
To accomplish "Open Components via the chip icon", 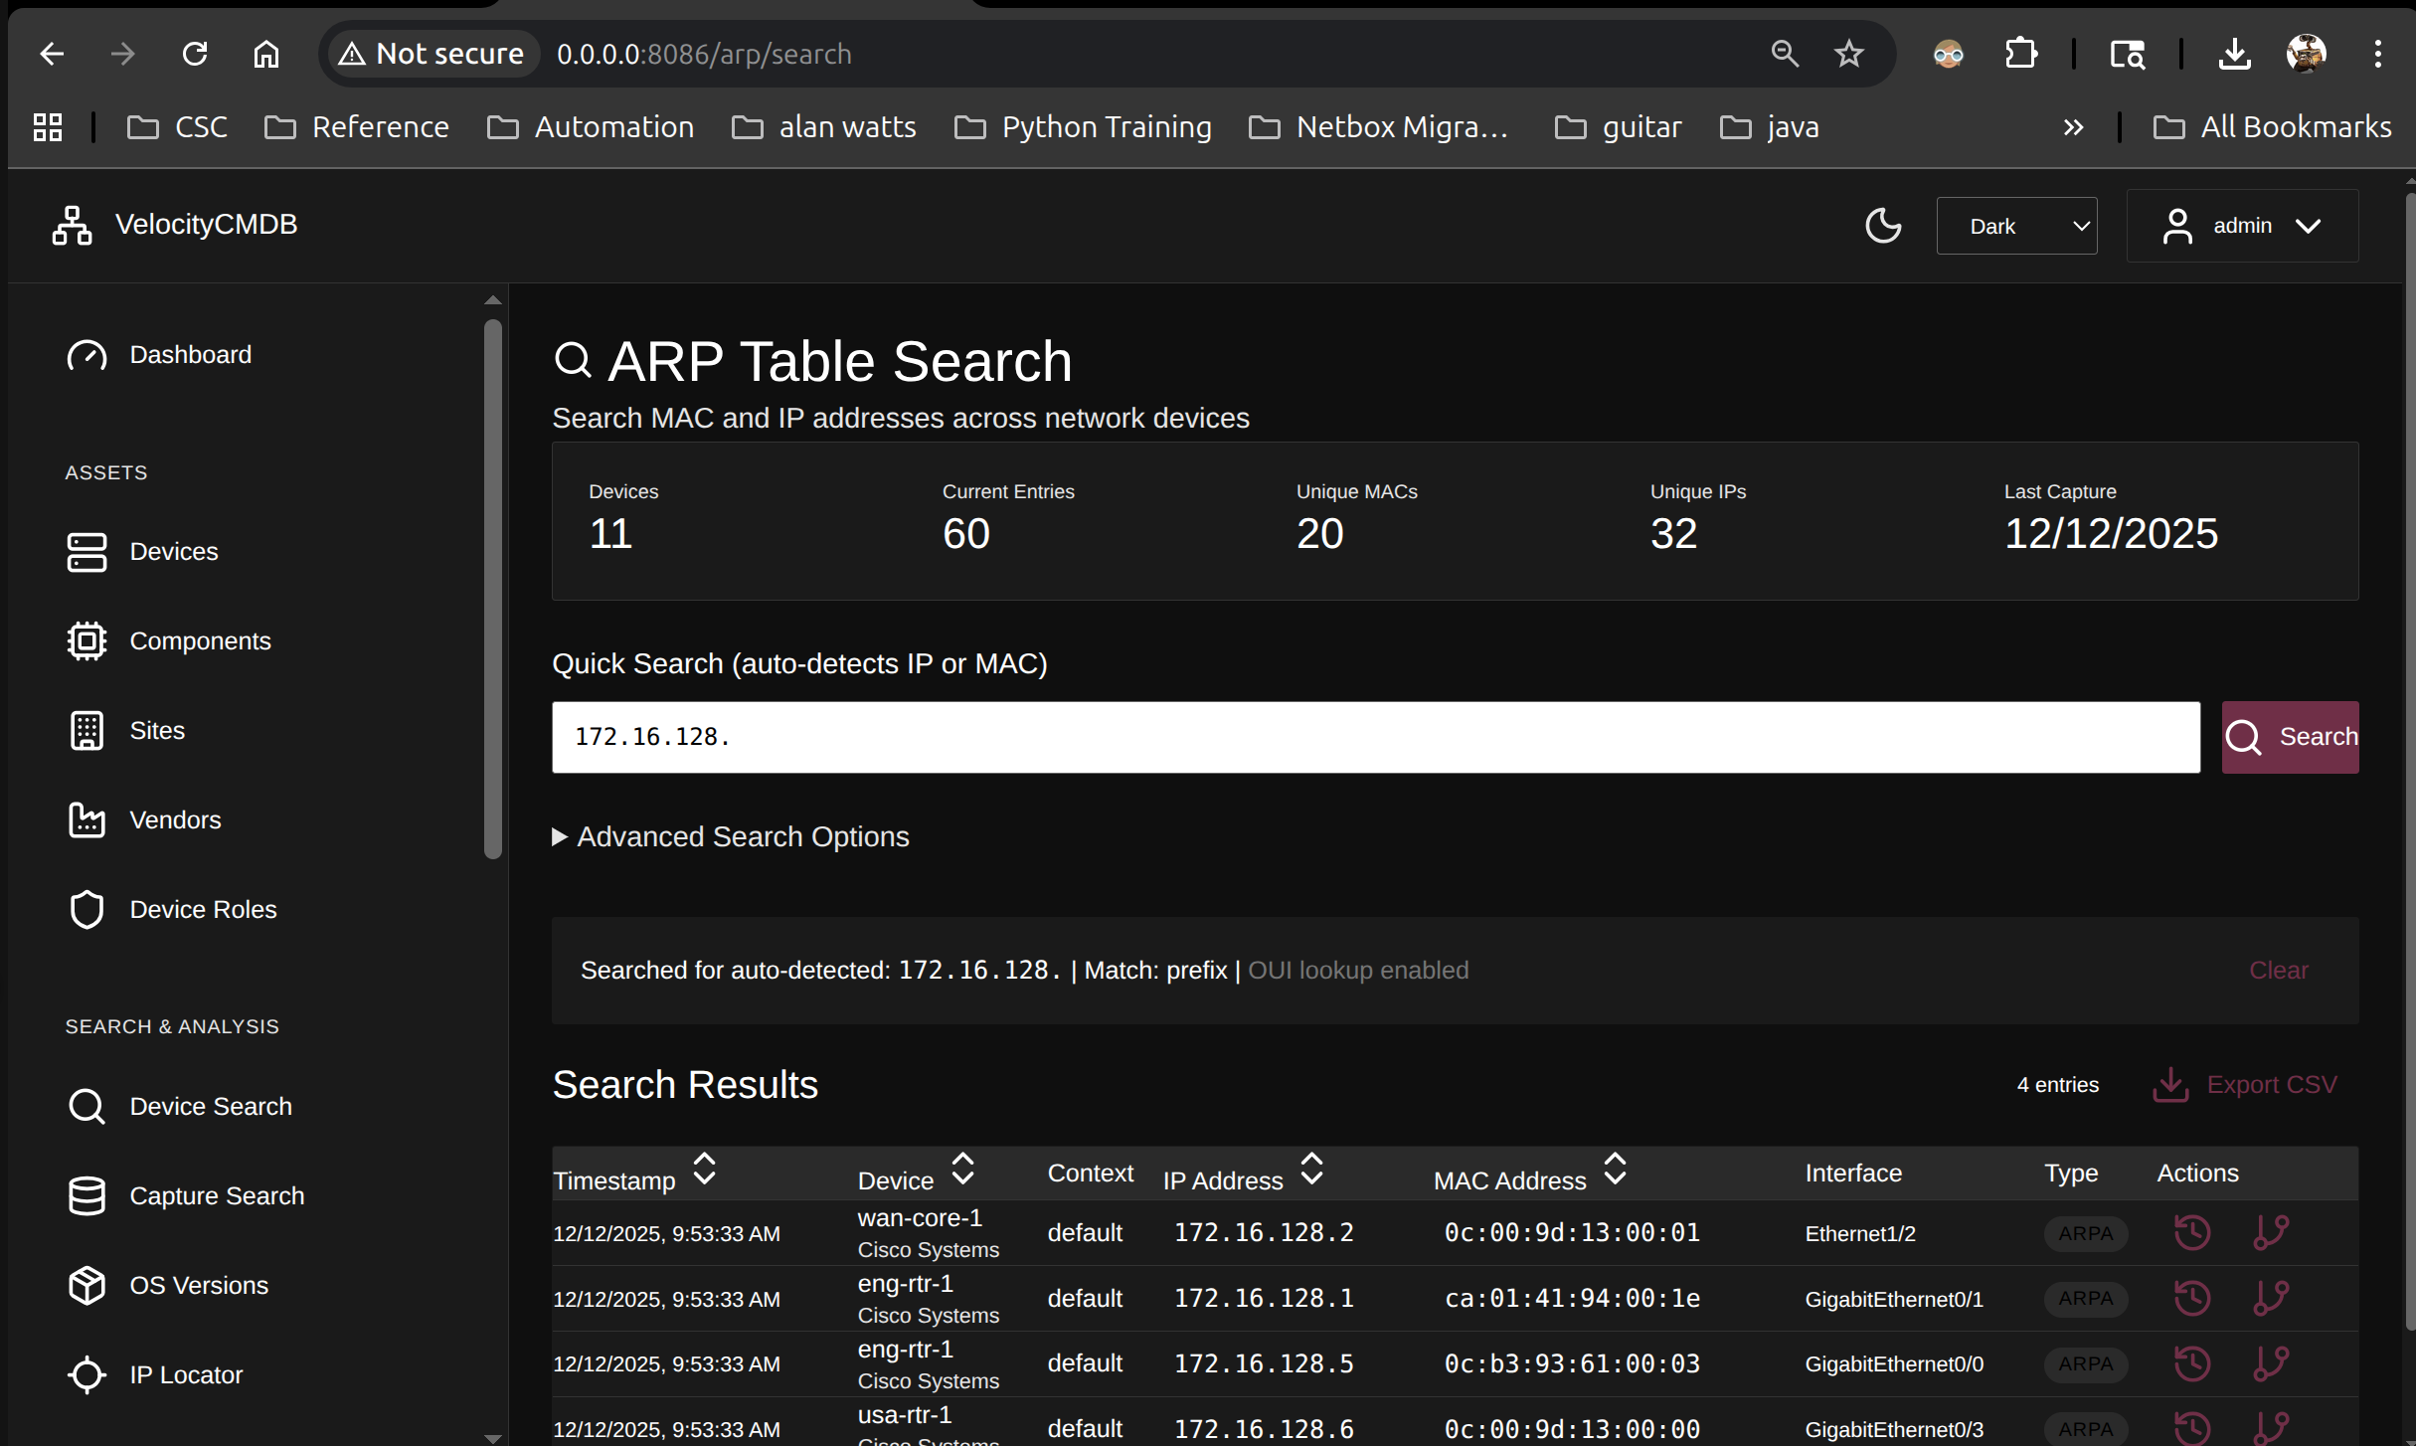I will 86,640.
